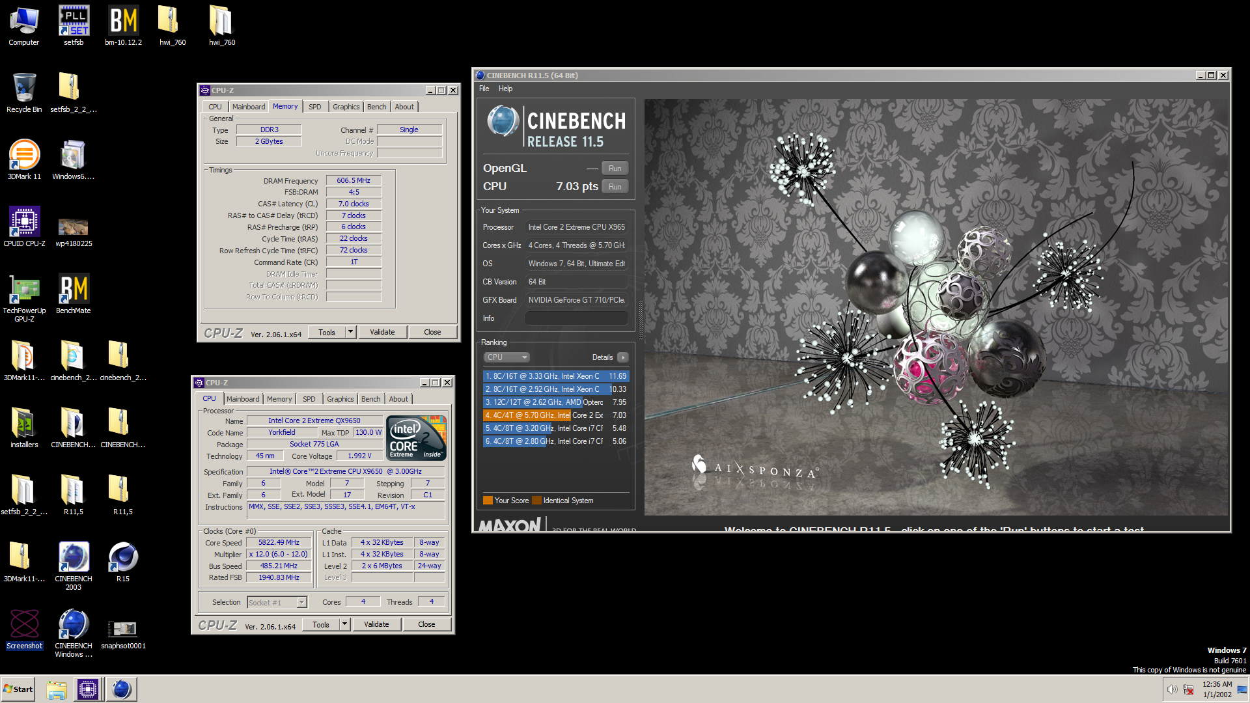Open the Help menu in Cinebench
Image resolution: width=1250 pixels, height=703 pixels.
[x=505, y=89]
